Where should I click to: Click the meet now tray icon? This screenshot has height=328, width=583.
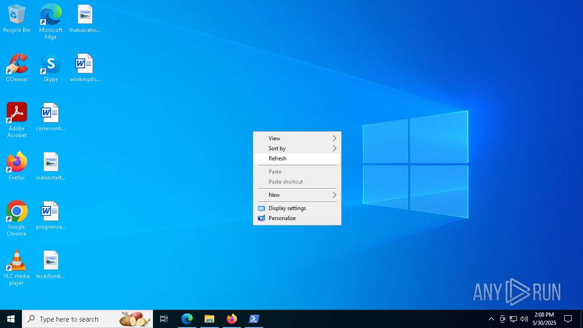502,319
